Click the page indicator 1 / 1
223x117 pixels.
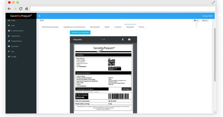coord(103,39)
